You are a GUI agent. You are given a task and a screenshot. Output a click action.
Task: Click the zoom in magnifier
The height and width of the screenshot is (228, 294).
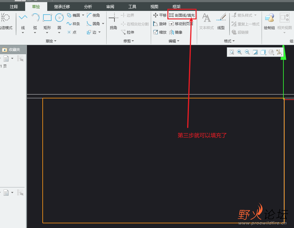(239, 52)
